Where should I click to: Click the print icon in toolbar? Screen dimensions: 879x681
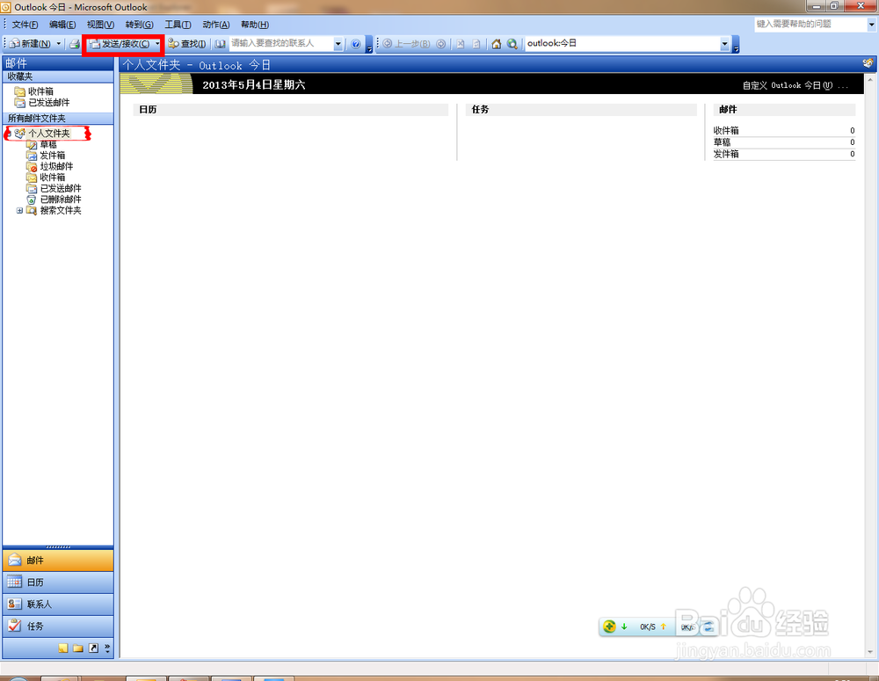click(74, 44)
